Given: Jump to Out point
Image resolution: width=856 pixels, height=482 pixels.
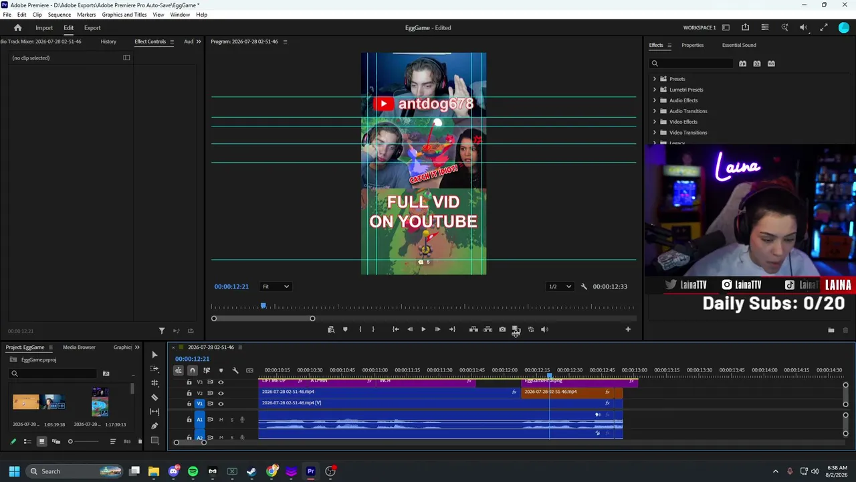Looking at the screenshot, I should (x=452, y=329).
